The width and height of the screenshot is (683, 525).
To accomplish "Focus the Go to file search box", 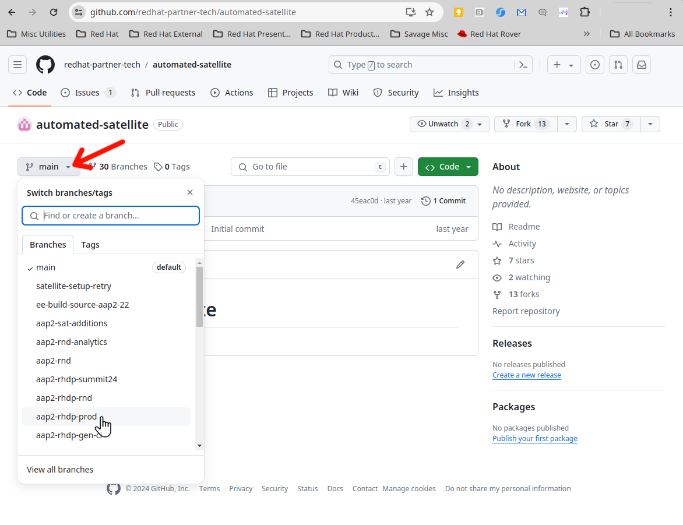I will pos(310,167).
